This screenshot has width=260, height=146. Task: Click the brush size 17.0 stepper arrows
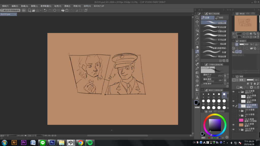click(222, 76)
